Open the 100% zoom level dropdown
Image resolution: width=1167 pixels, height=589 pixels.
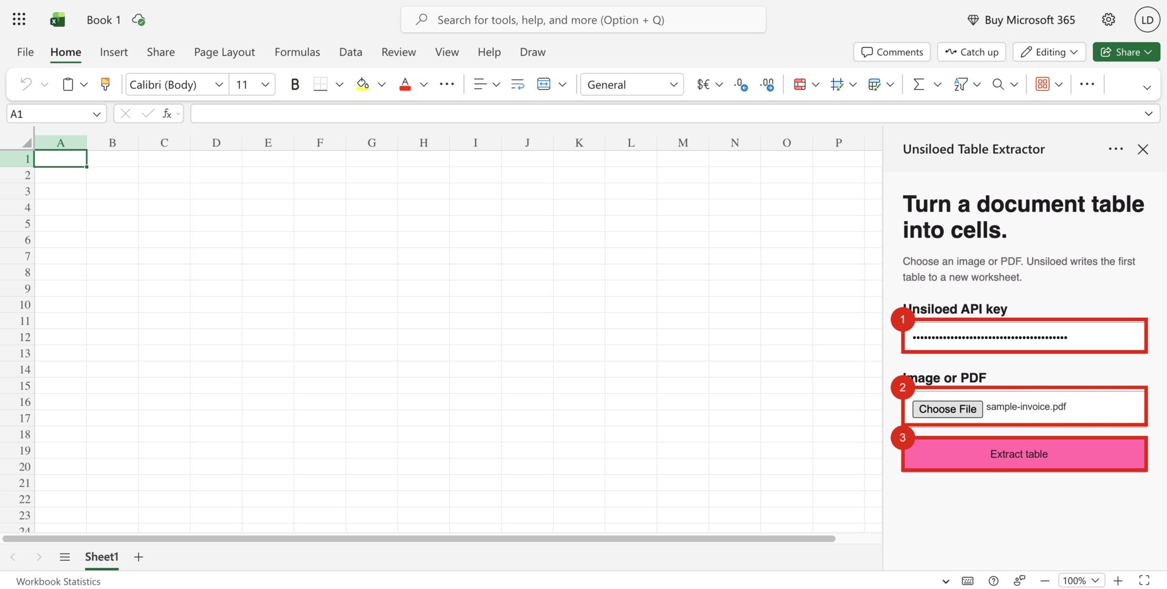tap(1082, 580)
